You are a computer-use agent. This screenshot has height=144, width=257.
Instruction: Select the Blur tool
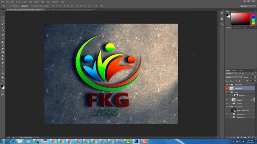pos(2,56)
